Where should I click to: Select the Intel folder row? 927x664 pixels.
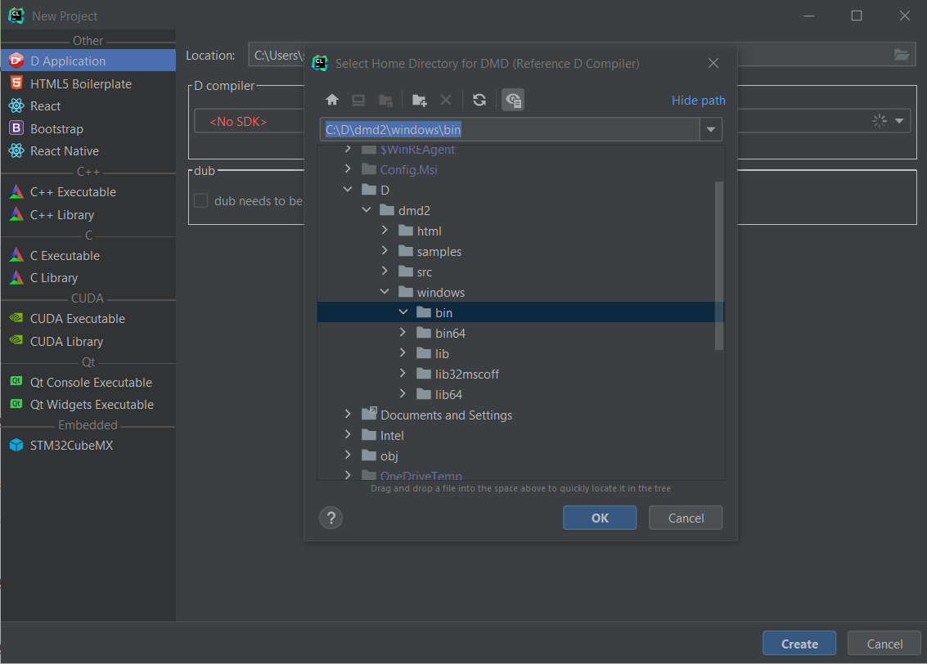(520, 435)
